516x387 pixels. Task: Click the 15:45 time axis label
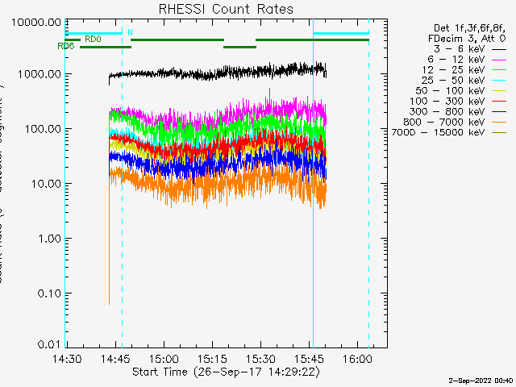[309, 359]
